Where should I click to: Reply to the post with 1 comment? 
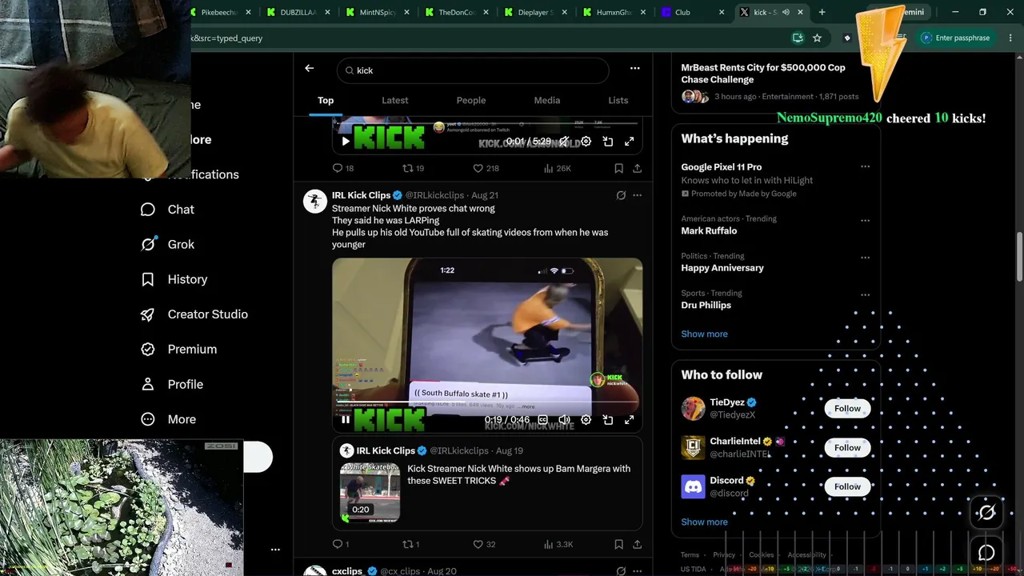tap(341, 544)
